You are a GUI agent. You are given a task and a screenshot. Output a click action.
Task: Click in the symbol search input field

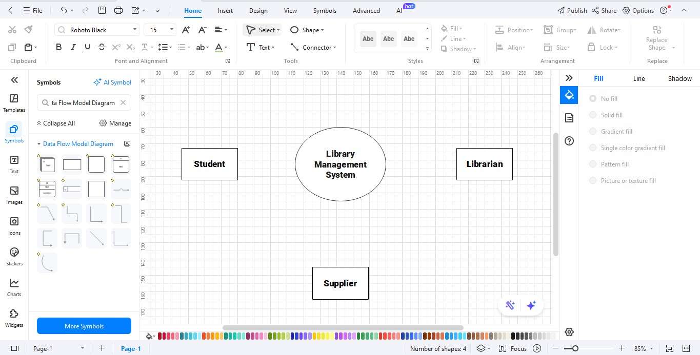click(x=84, y=102)
